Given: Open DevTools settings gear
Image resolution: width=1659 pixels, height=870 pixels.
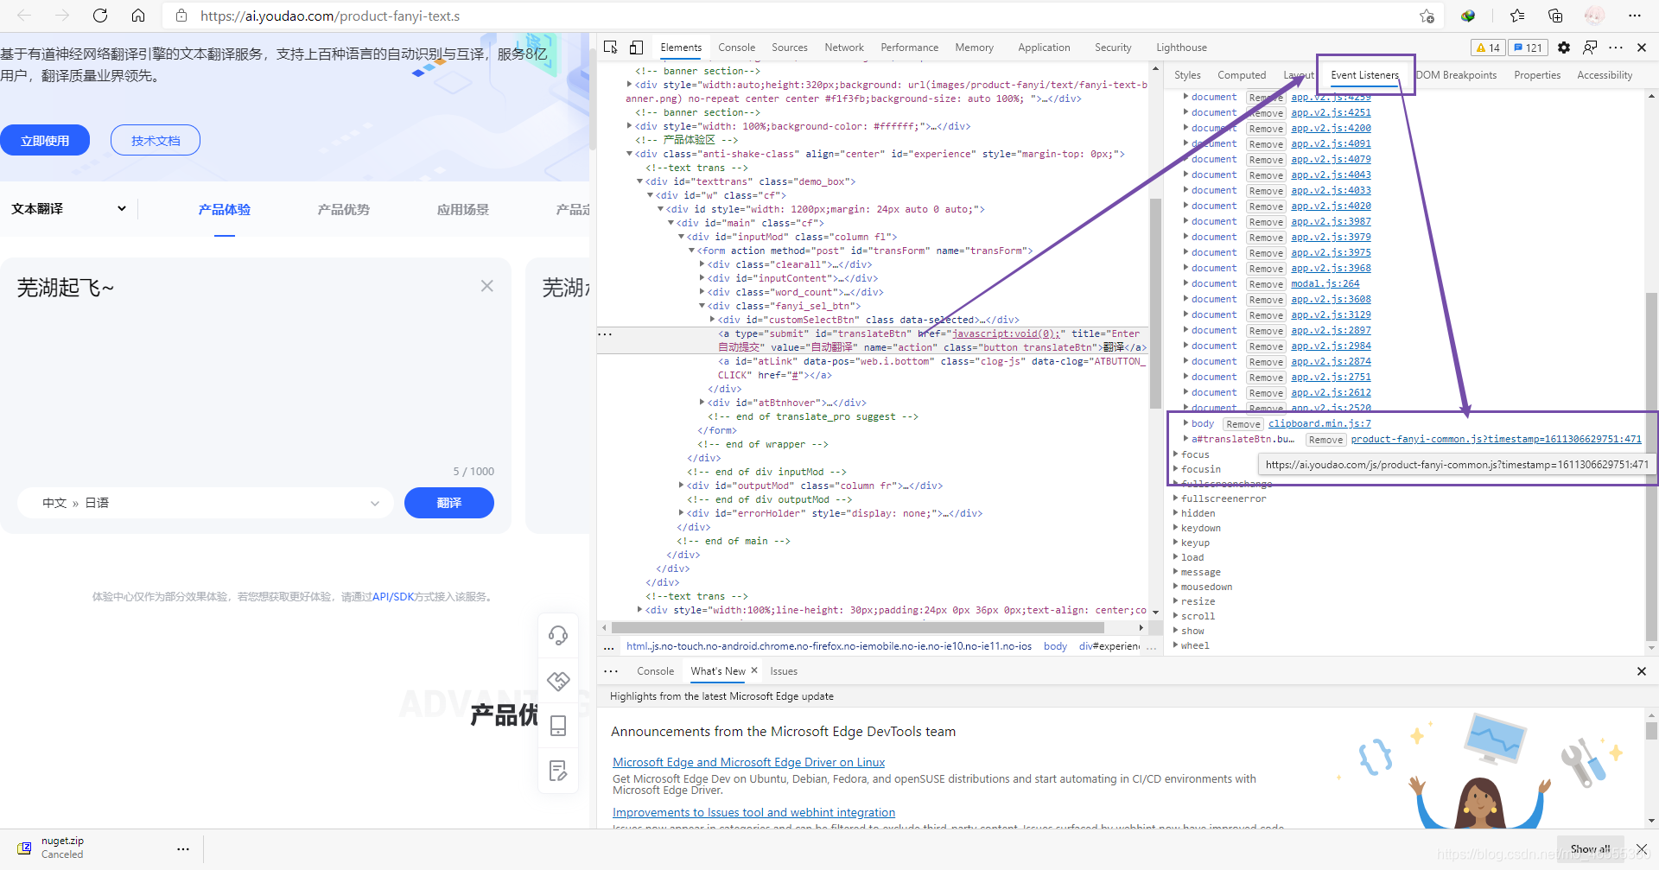Looking at the screenshot, I should pyautogui.click(x=1564, y=48).
